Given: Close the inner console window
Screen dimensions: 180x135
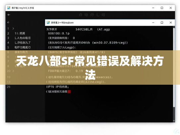Looking at the screenshot, I should [x=171, y=22].
